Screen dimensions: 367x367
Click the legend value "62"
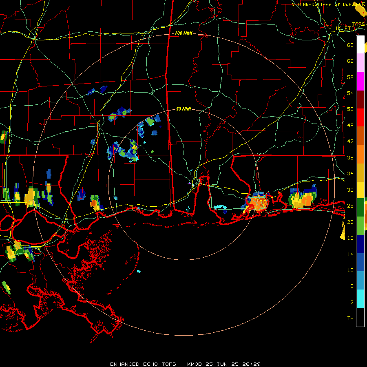[x=350, y=61]
